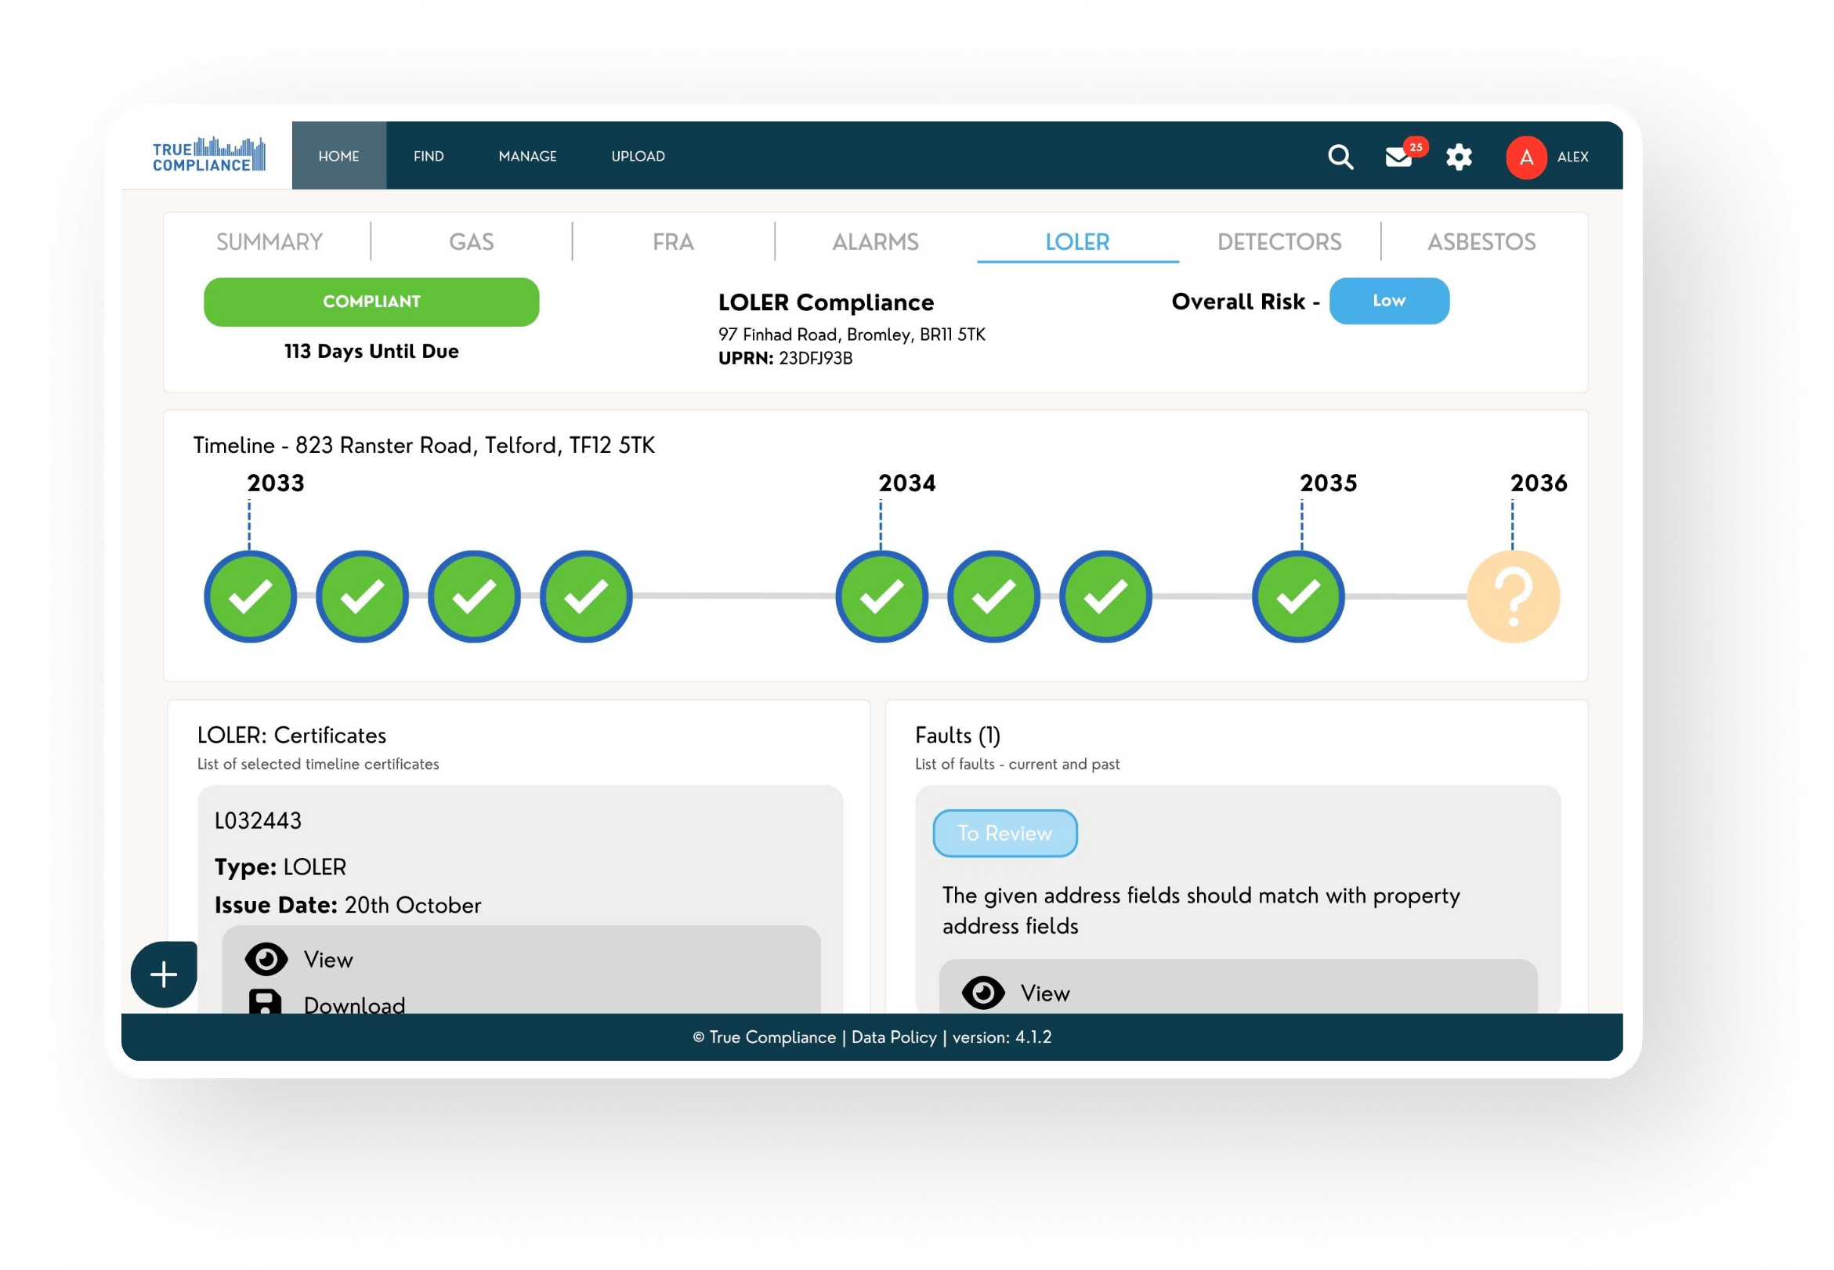
Task: Click the Alex profile avatar
Action: point(1525,157)
